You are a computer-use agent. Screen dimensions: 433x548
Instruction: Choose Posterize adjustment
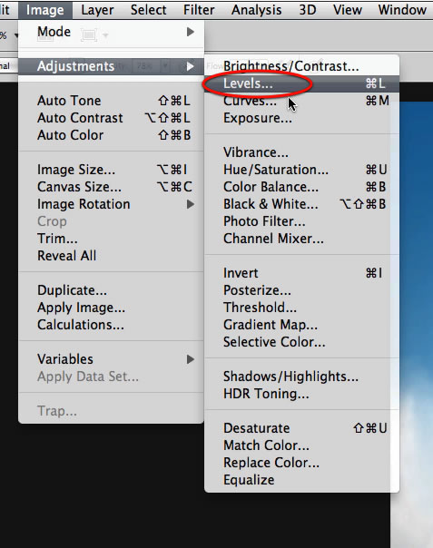(302, 290)
